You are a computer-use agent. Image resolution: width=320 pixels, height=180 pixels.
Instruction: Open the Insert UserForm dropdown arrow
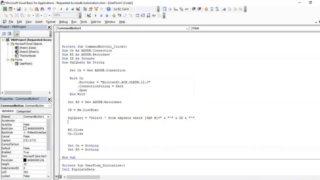coord(14,9)
